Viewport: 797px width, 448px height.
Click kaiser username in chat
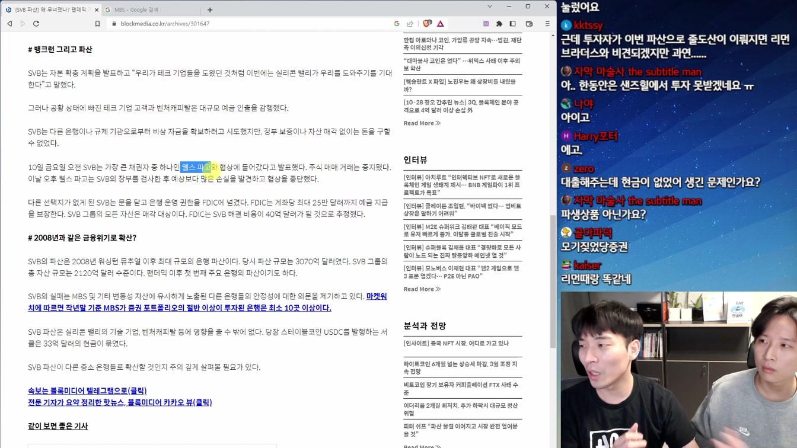(x=587, y=265)
